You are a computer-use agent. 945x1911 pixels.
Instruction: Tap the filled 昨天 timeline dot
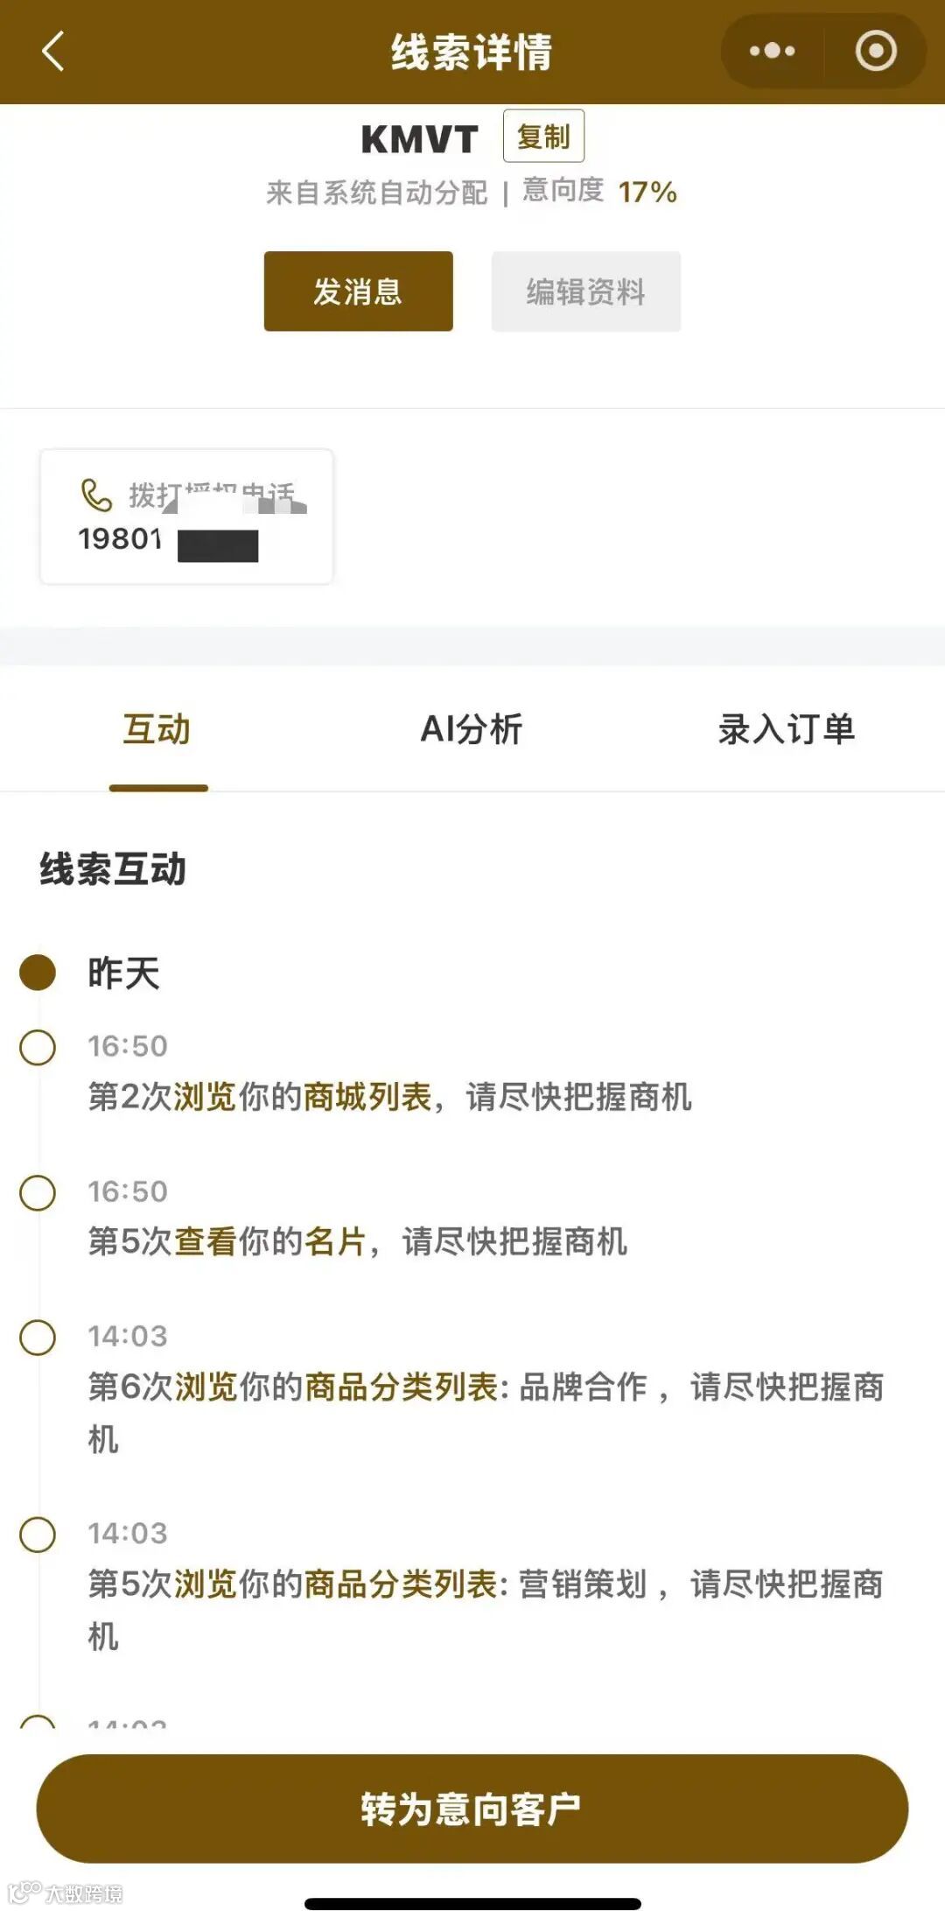click(38, 972)
